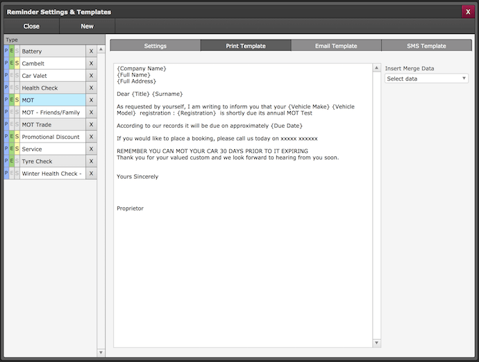Switch to the Email Template tab
Screen dimensions: 479x362
pyautogui.click(x=336, y=46)
